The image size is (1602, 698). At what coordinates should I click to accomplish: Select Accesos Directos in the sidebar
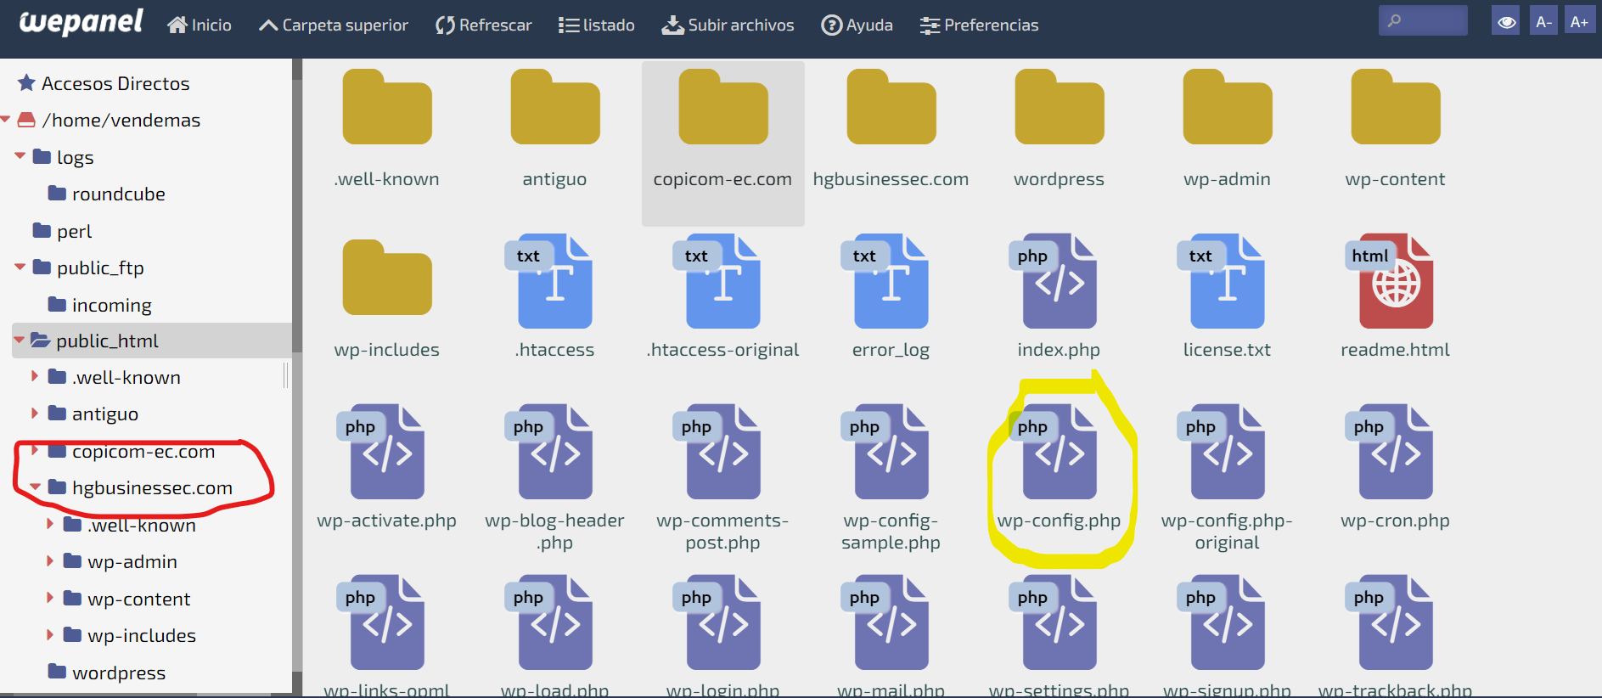coord(104,83)
